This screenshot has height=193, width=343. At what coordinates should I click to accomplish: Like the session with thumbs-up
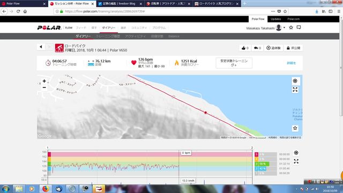pos(245,48)
